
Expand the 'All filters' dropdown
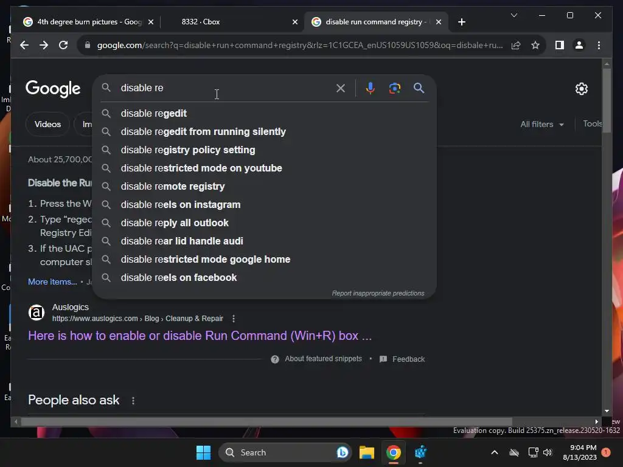tap(542, 124)
